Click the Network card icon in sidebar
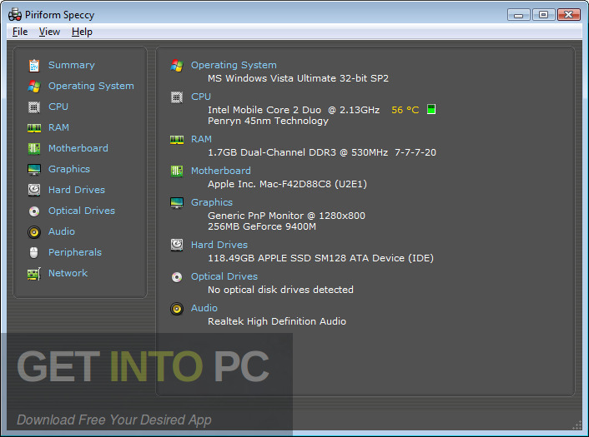This screenshot has width=589, height=437. [x=34, y=274]
